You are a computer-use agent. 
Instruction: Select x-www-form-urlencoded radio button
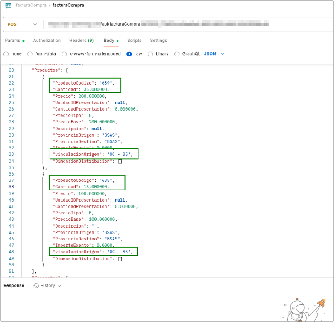click(64, 54)
